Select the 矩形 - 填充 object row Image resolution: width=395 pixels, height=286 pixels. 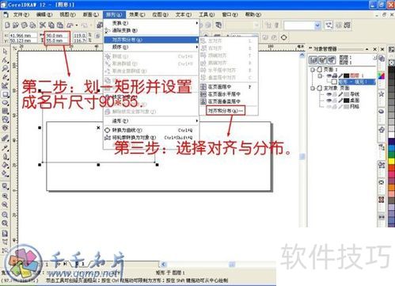(x=356, y=82)
